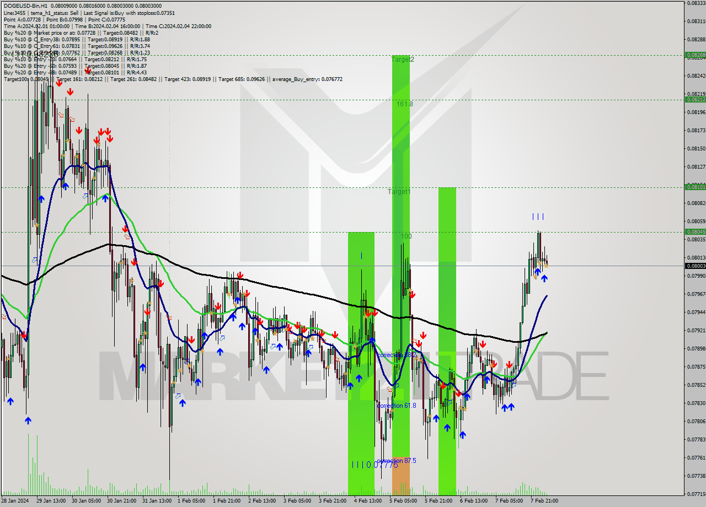The height and width of the screenshot is (507, 706).
Task: Click the 0.07852 price axis label
Action: point(697,385)
